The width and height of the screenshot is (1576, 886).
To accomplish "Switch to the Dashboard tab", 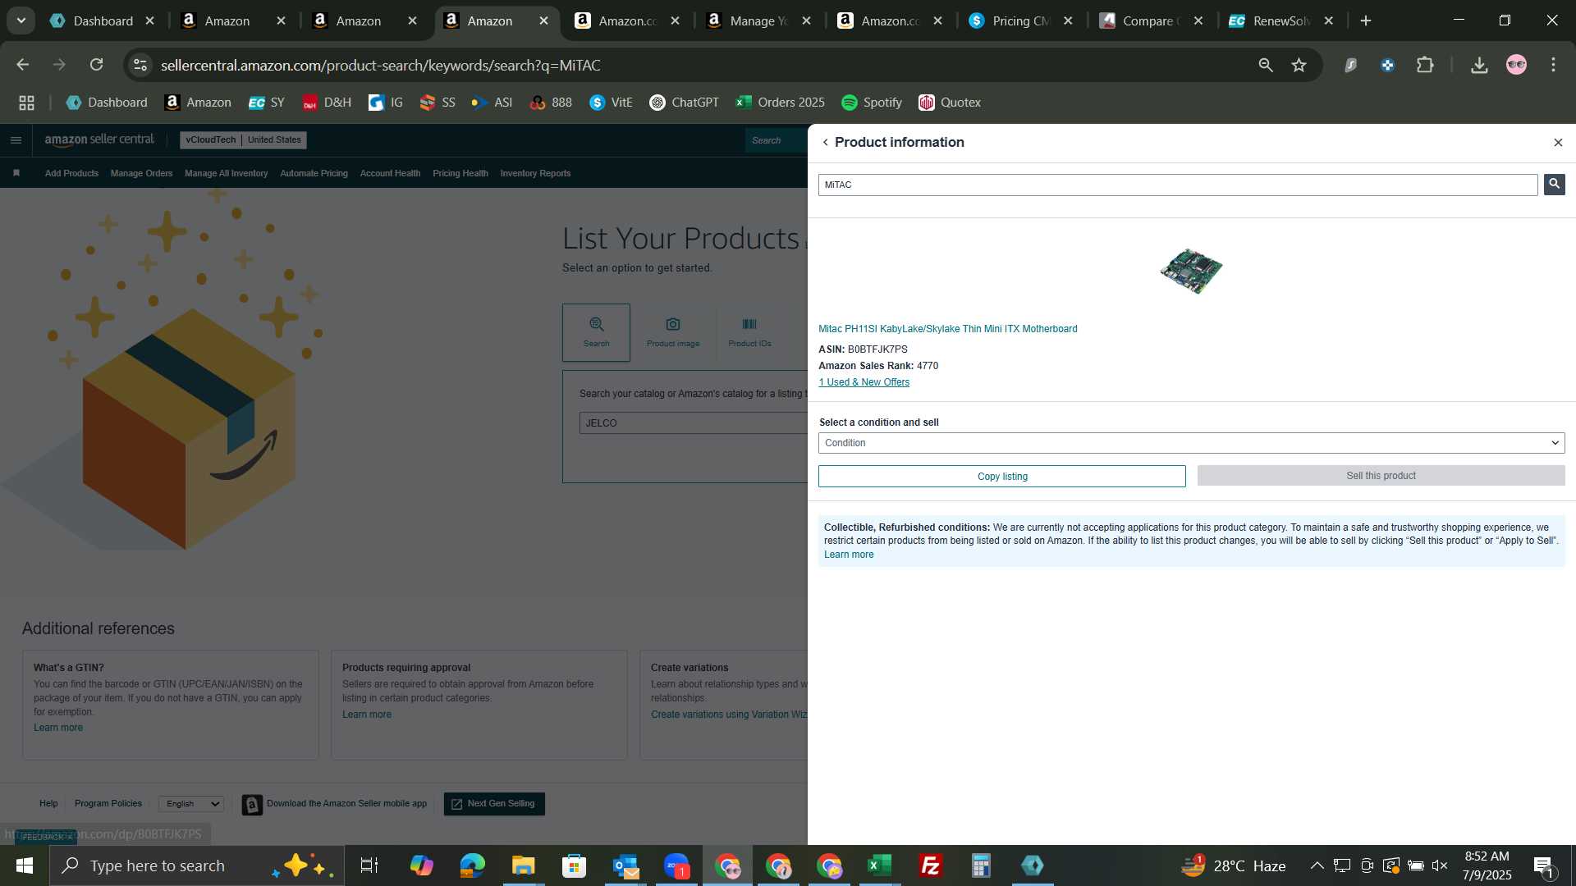I will [102, 21].
